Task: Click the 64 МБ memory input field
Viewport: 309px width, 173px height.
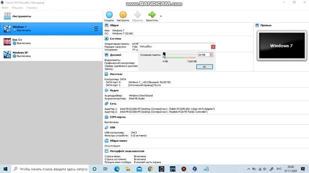Action: coord(203,55)
